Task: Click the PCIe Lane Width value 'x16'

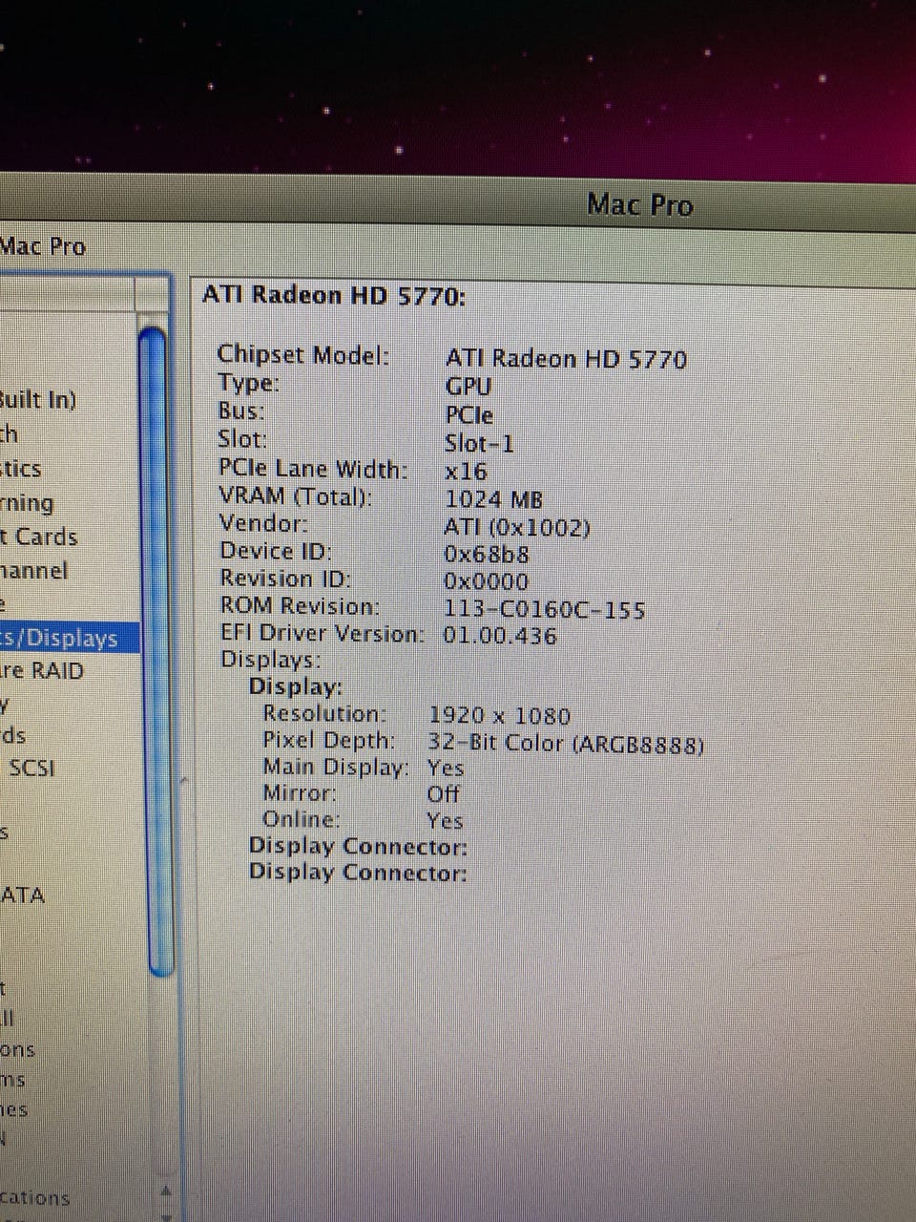Action: tap(466, 472)
